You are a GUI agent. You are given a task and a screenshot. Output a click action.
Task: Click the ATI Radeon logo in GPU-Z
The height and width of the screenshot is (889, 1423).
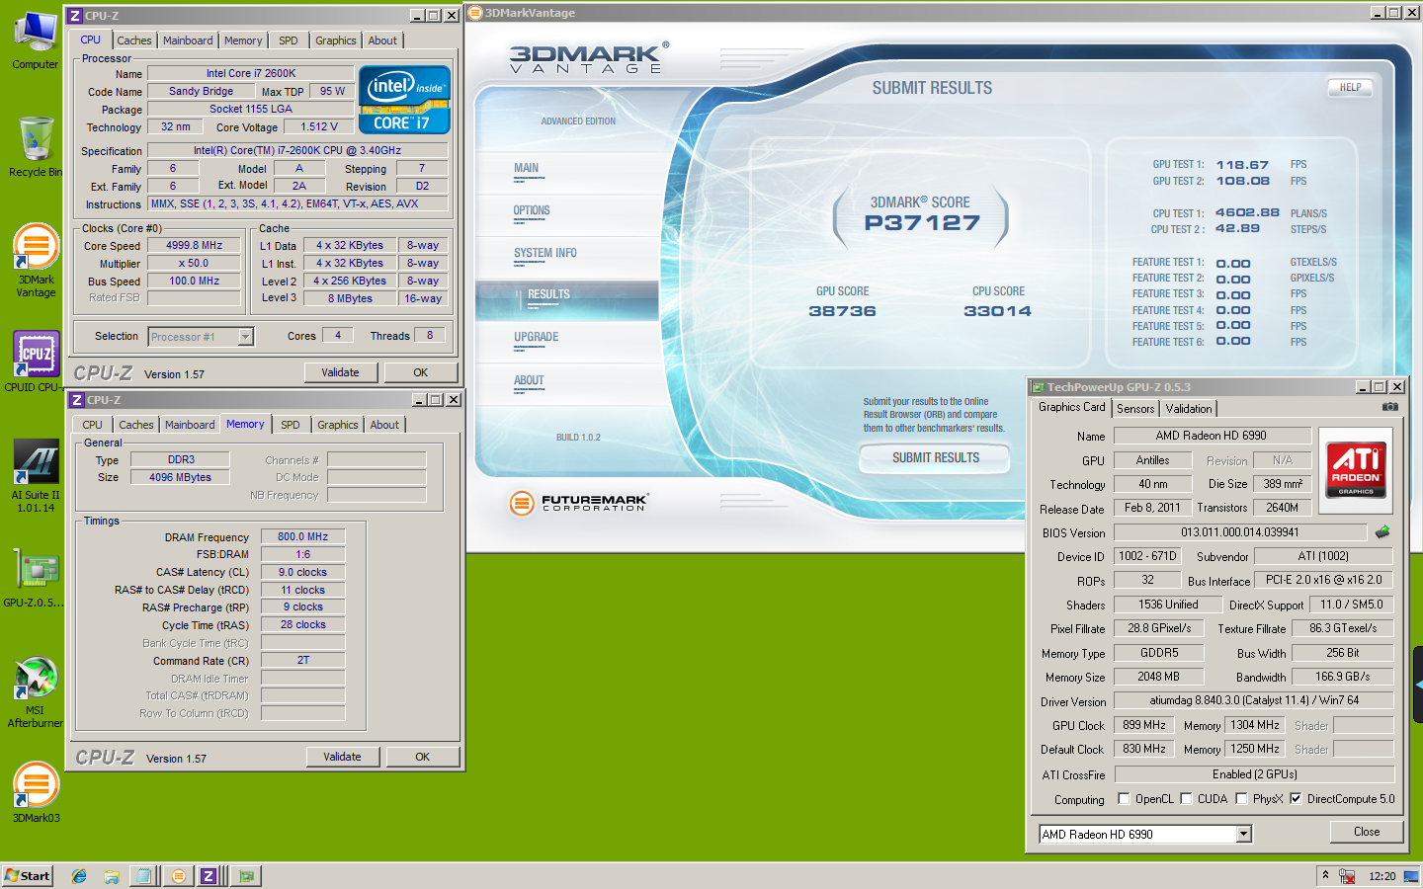click(1356, 470)
